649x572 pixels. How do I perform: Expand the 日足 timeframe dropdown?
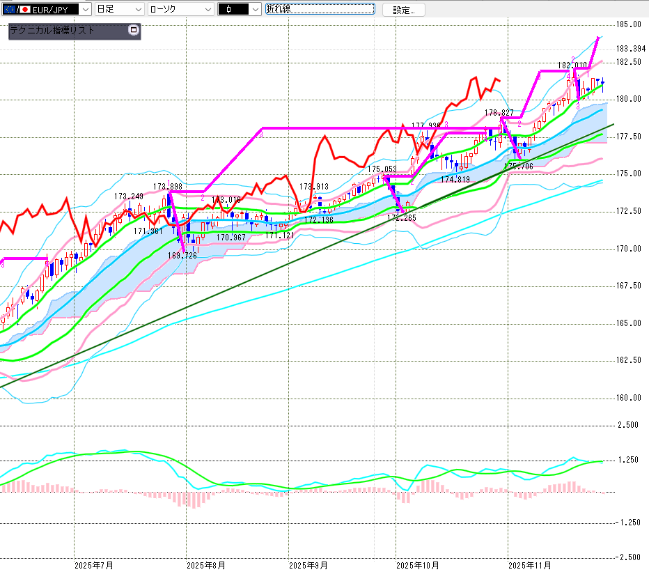pyautogui.click(x=138, y=9)
